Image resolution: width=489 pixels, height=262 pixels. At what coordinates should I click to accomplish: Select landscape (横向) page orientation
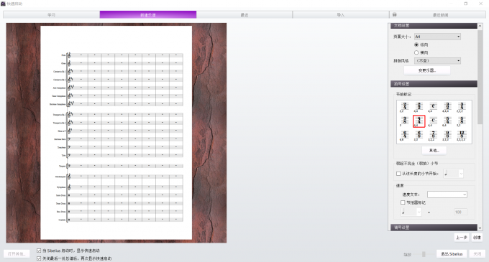click(x=416, y=52)
